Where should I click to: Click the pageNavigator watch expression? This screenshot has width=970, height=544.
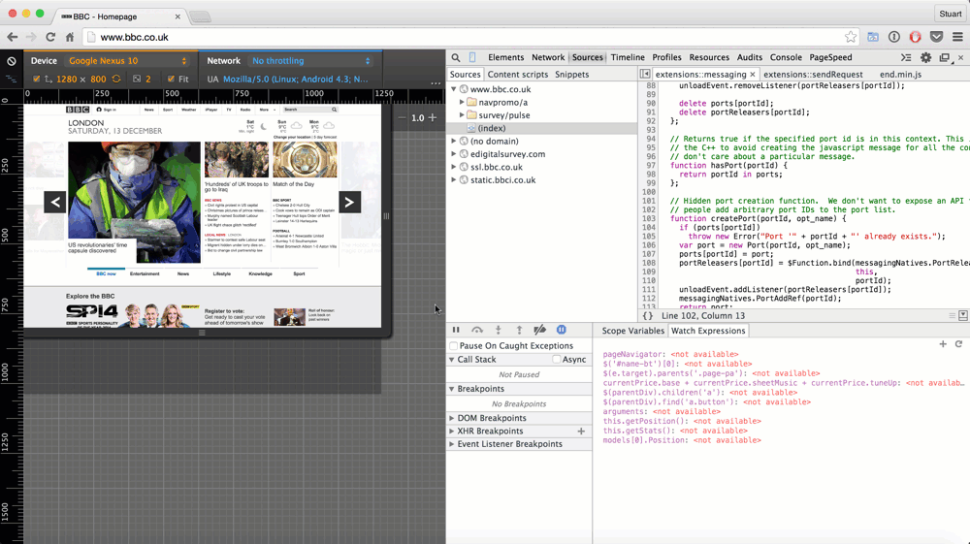(670, 354)
